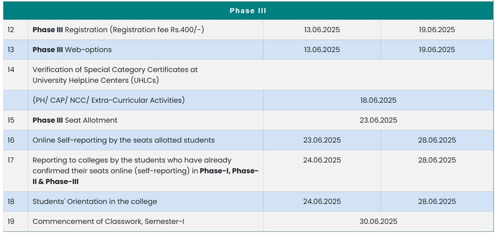
Task: Click 19.06.2025 in the Web-options row
Action: click(x=437, y=49)
